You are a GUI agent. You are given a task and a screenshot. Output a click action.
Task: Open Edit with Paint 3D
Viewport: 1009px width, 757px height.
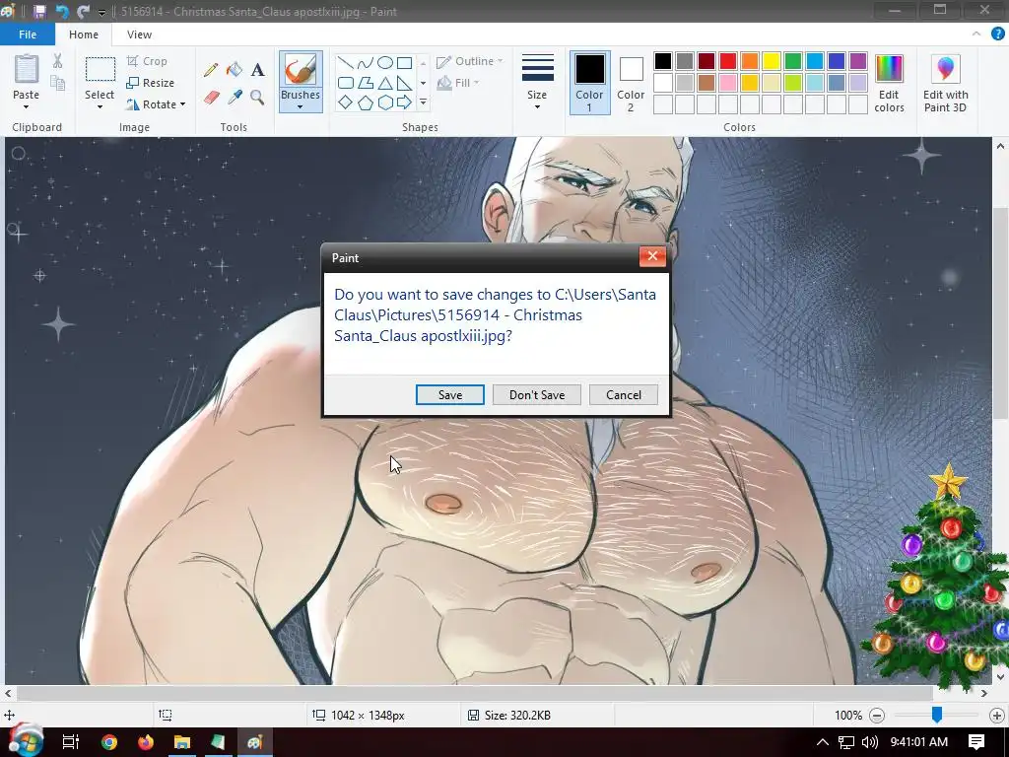click(945, 84)
